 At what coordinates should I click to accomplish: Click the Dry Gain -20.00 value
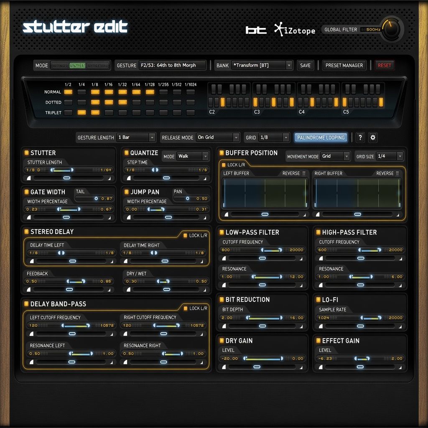pos(229,359)
